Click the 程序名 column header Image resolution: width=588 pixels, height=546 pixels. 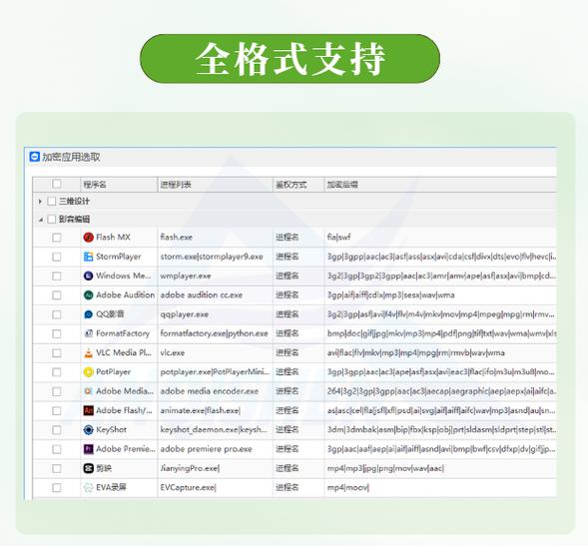coord(119,185)
